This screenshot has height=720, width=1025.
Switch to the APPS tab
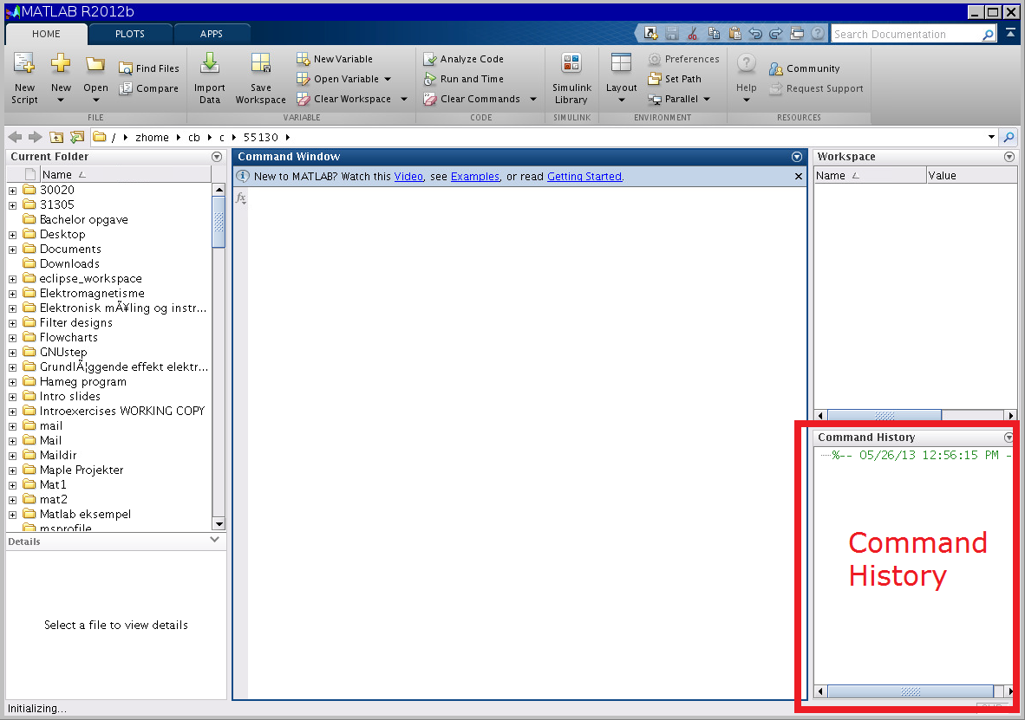211,34
